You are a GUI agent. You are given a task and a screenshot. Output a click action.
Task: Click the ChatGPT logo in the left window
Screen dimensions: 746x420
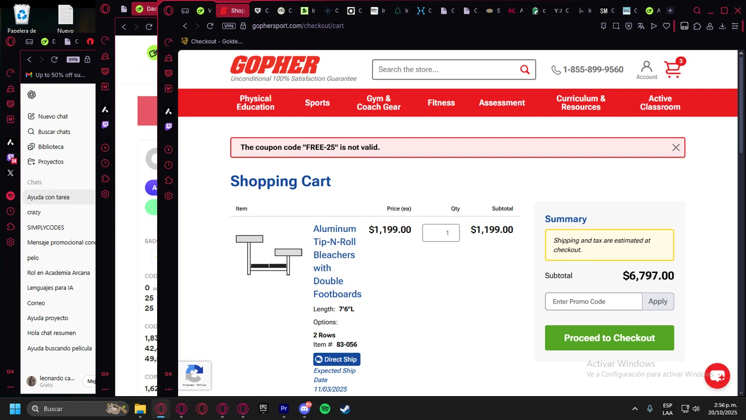[32, 95]
